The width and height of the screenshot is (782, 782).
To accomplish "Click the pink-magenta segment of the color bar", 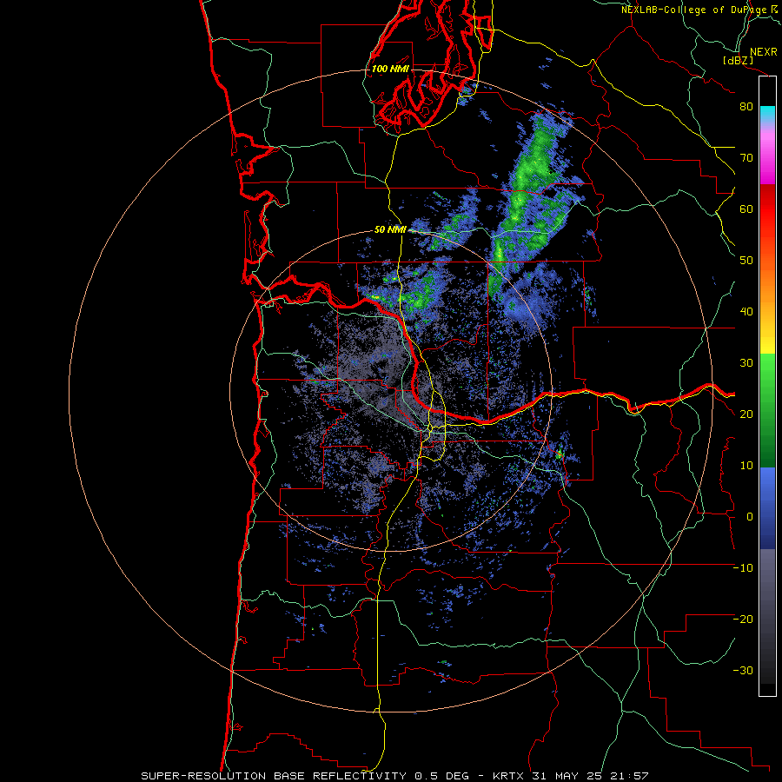I will tap(767, 155).
